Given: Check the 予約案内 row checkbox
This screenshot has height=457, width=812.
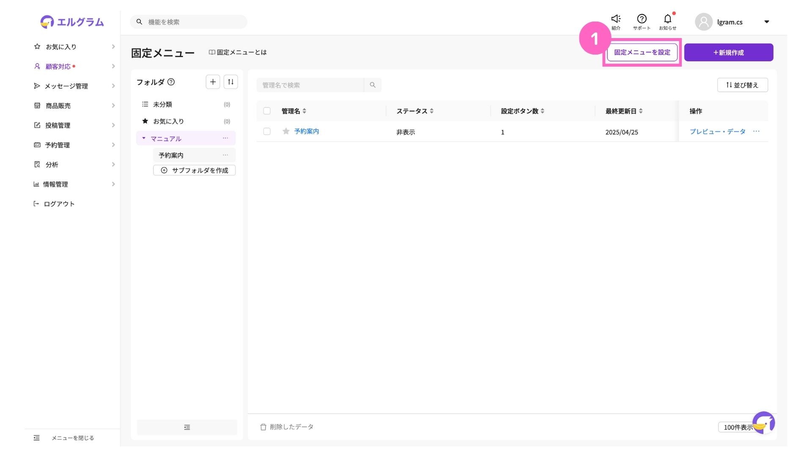Looking at the screenshot, I should (x=267, y=131).
